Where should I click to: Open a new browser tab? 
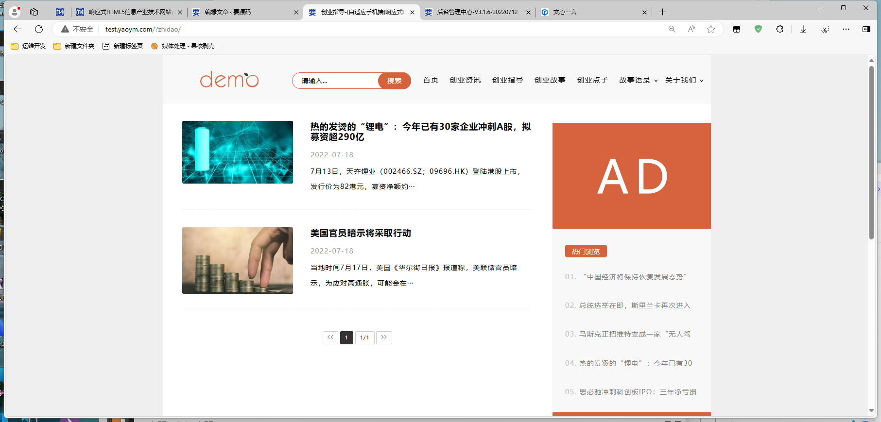tap(662, 12)
